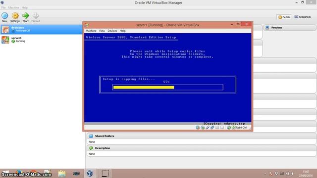Maximize the server1 VM window
Viewport: 317px width, 178px height.
click(x=238, y=24)
